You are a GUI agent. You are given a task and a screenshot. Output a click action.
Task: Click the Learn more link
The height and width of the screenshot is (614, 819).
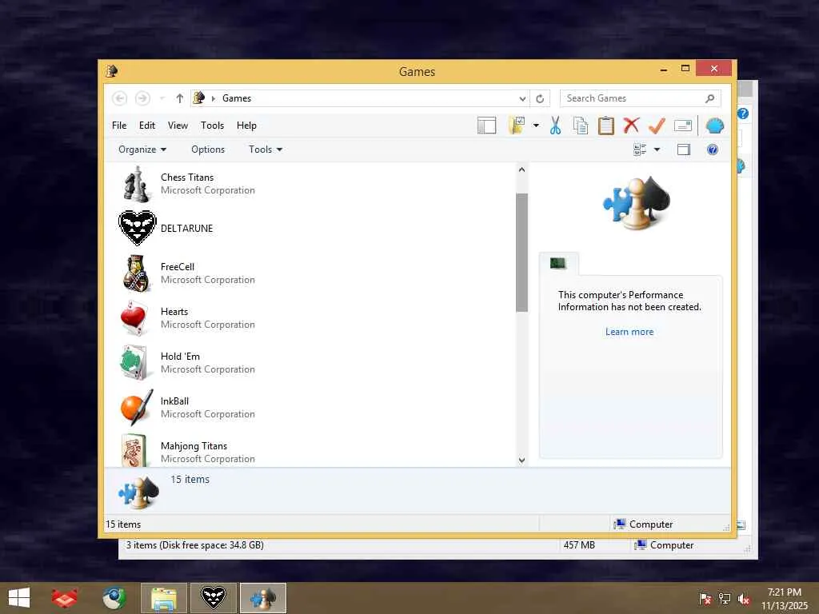point(629,332)
